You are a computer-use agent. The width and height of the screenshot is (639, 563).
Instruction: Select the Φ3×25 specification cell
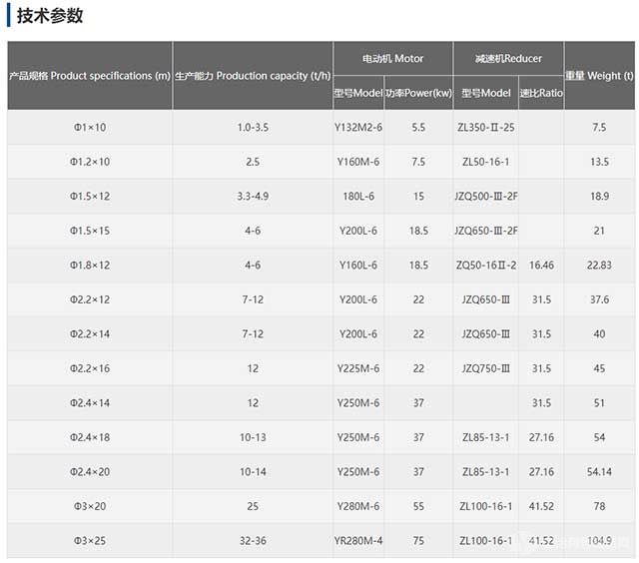(90, 541)
